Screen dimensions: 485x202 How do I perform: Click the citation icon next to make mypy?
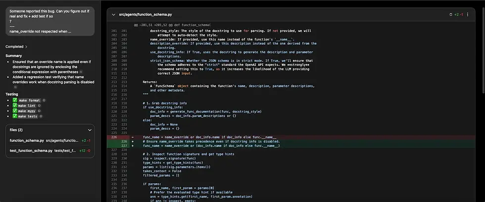pos(39,111)
